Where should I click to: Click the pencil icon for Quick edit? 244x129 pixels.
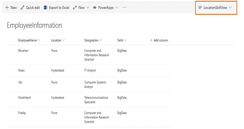[x=23, y=7]
